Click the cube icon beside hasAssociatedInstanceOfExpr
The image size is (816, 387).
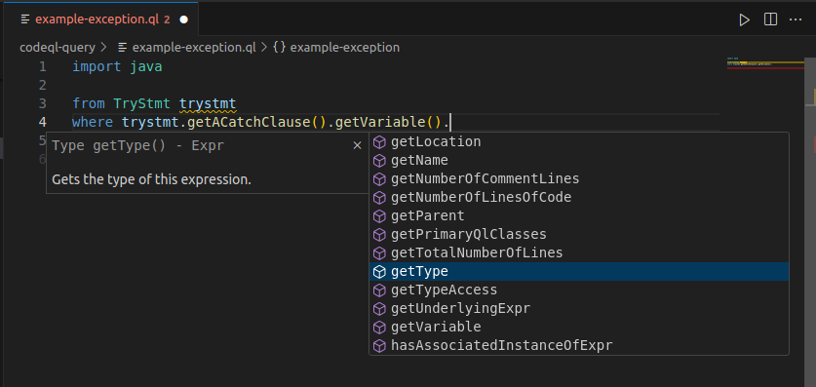click(380, 345)
